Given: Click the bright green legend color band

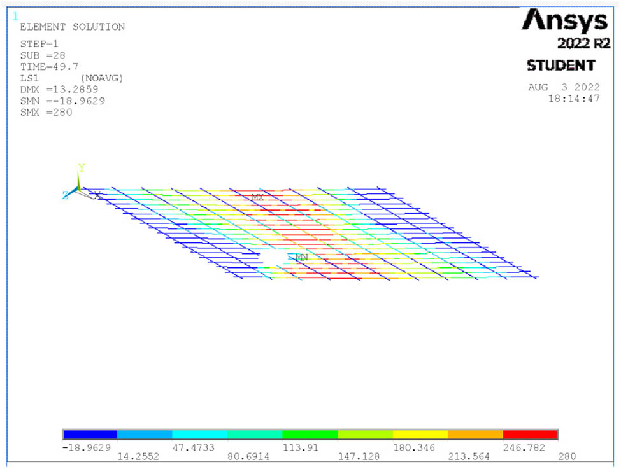Looking at the screenshot, I should point(310,435).
